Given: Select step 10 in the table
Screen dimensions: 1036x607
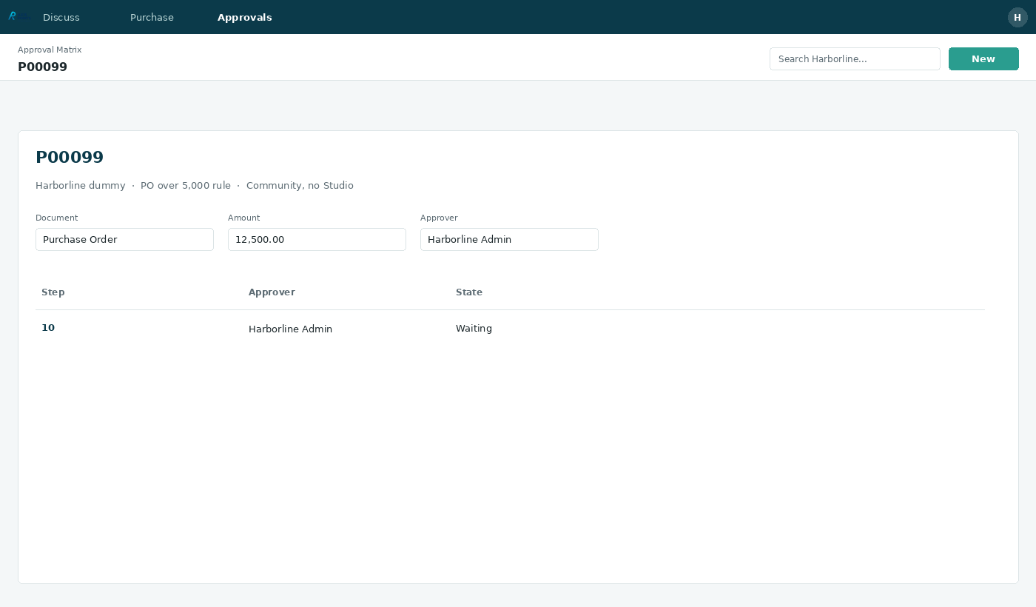Looking at the screenshot, I should click(x=48, y=328).
